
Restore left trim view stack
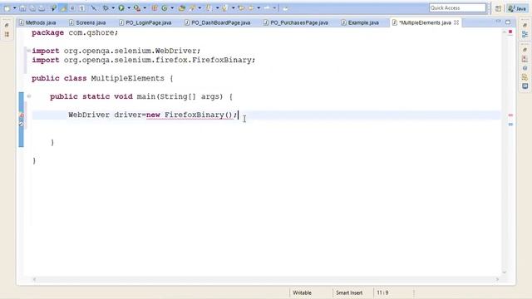pos(7,25)
